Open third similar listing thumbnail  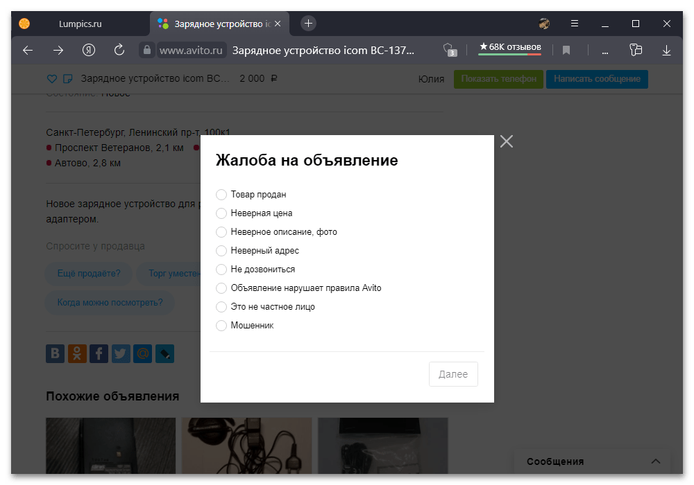[383, 446]
